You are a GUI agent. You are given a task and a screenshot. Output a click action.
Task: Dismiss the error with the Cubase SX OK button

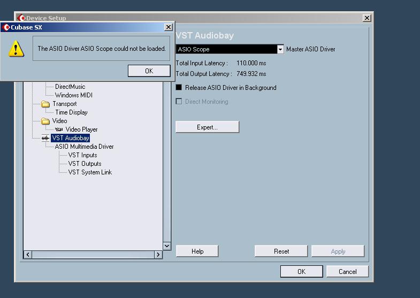[x=149, y=71]
